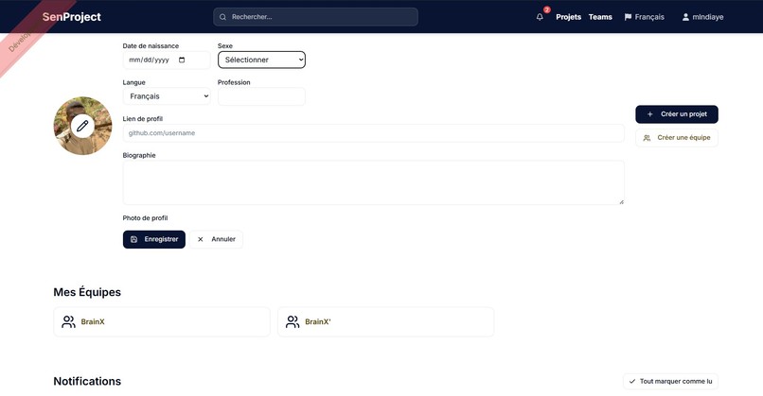Click the calendar icon in date field

182,60
